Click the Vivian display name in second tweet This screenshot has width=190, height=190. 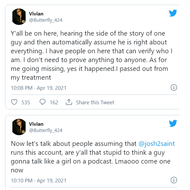click(36, 124)
